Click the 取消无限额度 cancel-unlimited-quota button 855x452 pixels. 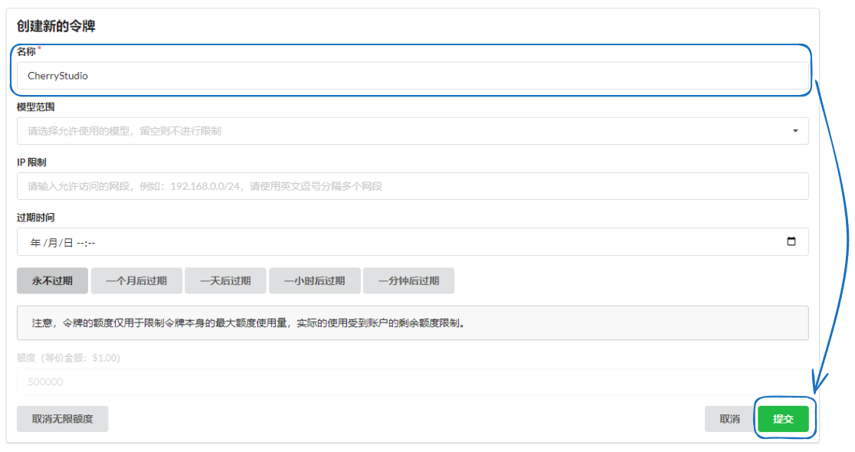point(62,418)
